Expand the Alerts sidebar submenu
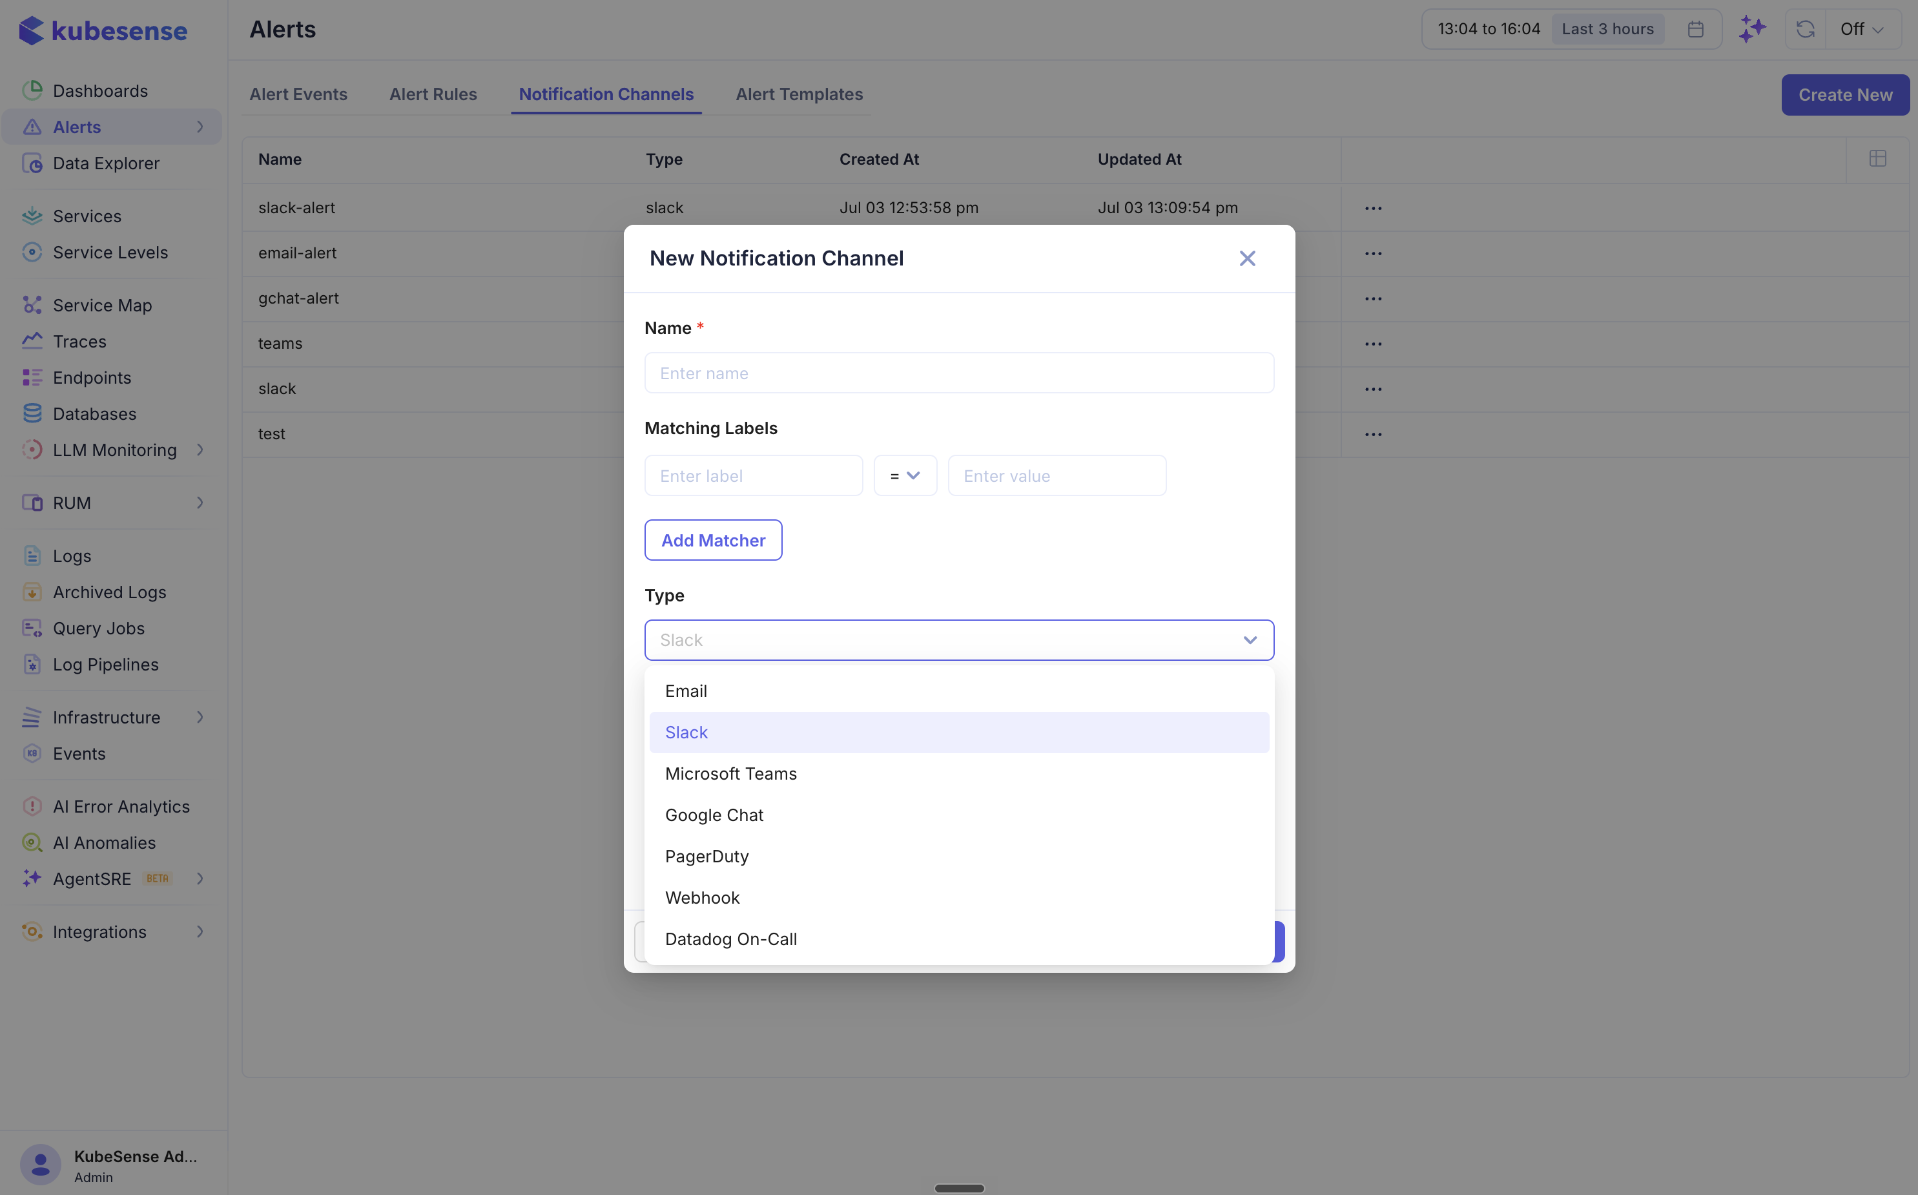The height and width of the screenshot is (1195, 1918). click(x=200, y=127)
